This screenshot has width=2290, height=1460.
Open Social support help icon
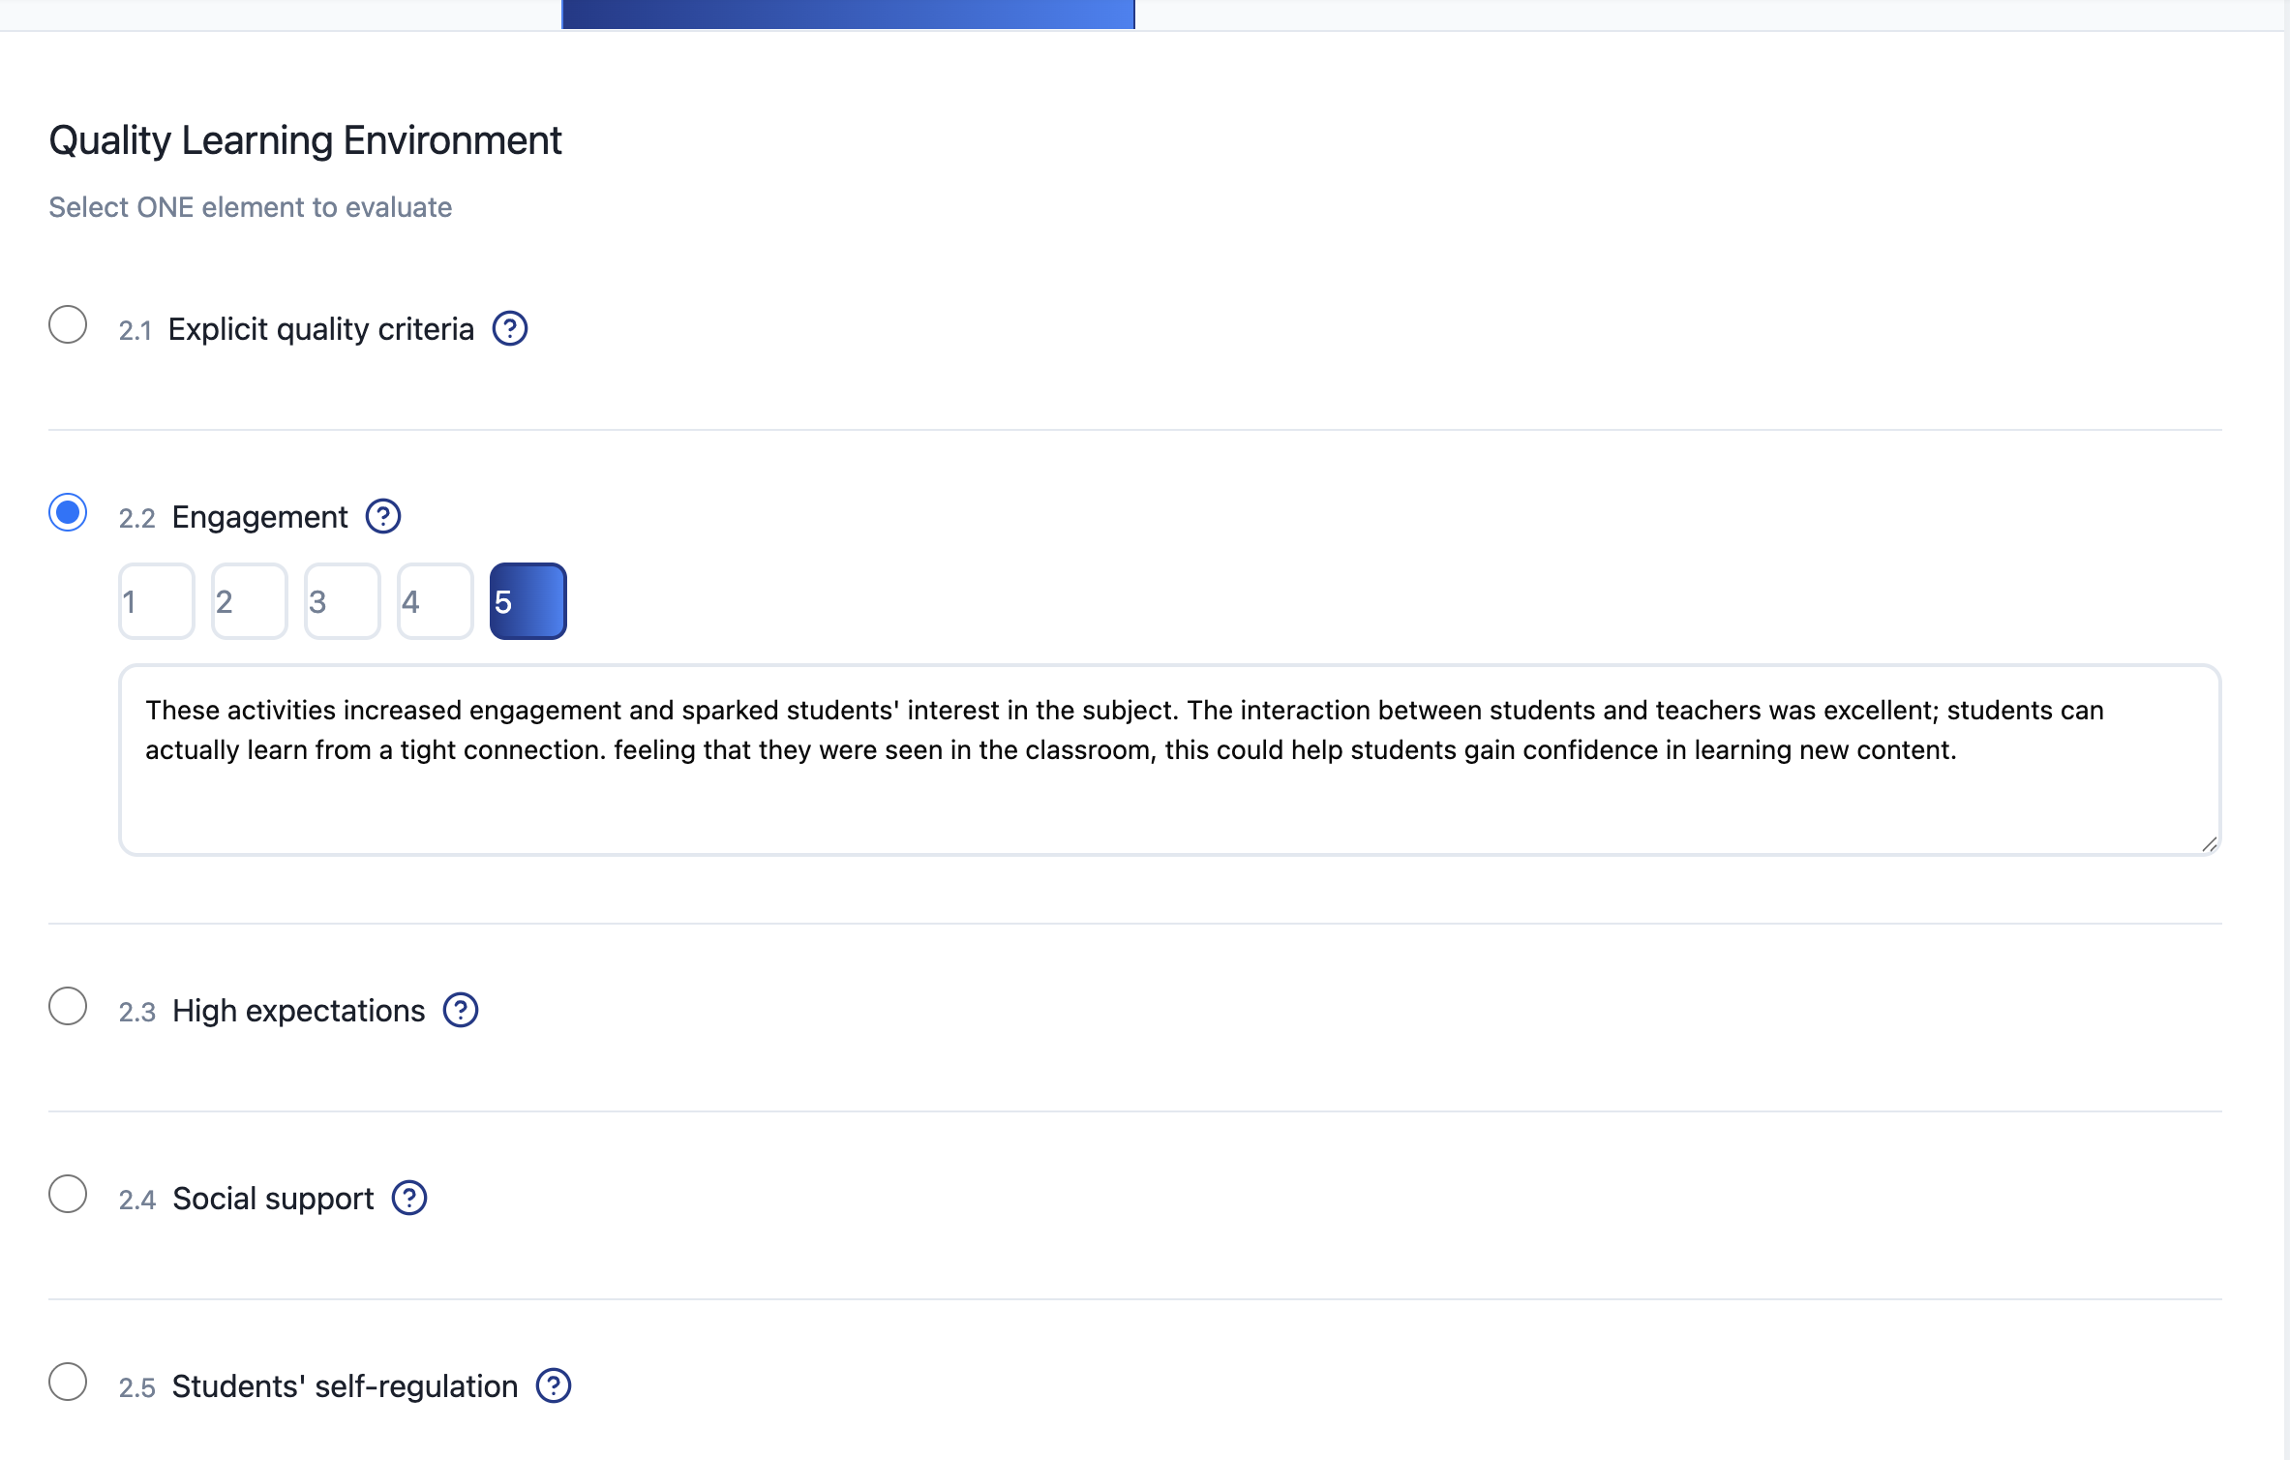[x=409, y=1199]
